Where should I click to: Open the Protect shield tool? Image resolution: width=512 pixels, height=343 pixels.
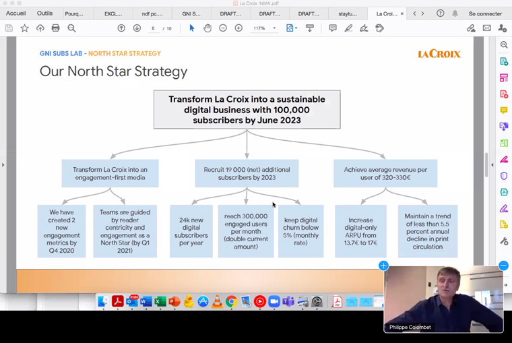click(x=504, y=176)
